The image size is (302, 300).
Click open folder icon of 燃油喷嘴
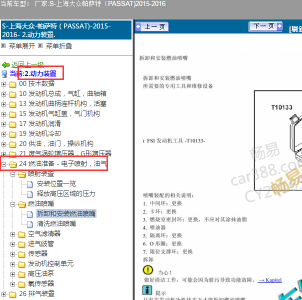22,204
